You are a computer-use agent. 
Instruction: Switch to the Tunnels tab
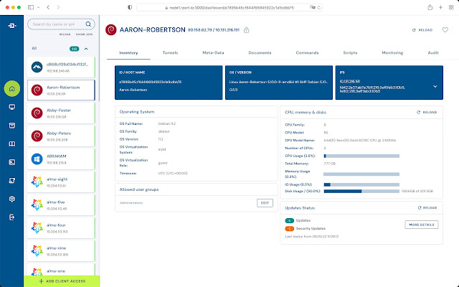click(x=170, y=52)
